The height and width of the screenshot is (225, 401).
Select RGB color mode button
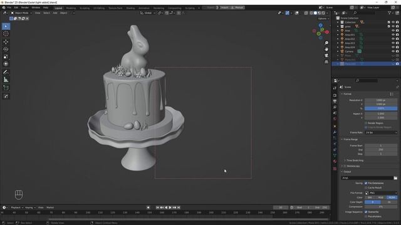(x=381, y=197)
